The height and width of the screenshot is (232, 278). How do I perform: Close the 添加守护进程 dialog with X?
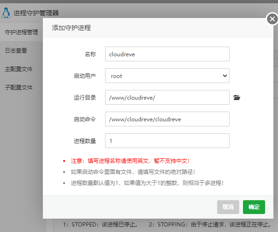272,19
